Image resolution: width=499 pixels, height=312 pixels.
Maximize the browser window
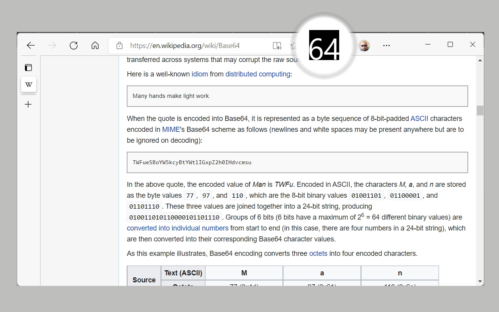[450, 44]
